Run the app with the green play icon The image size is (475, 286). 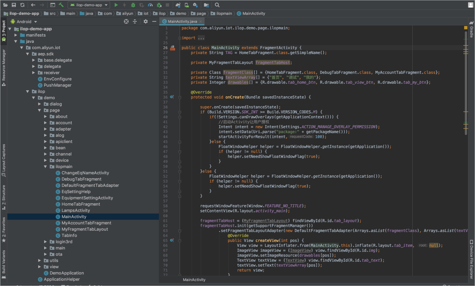click(116, 5)
